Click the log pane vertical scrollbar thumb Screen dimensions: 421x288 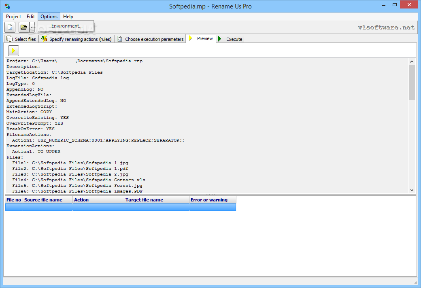tap(412, 83)
